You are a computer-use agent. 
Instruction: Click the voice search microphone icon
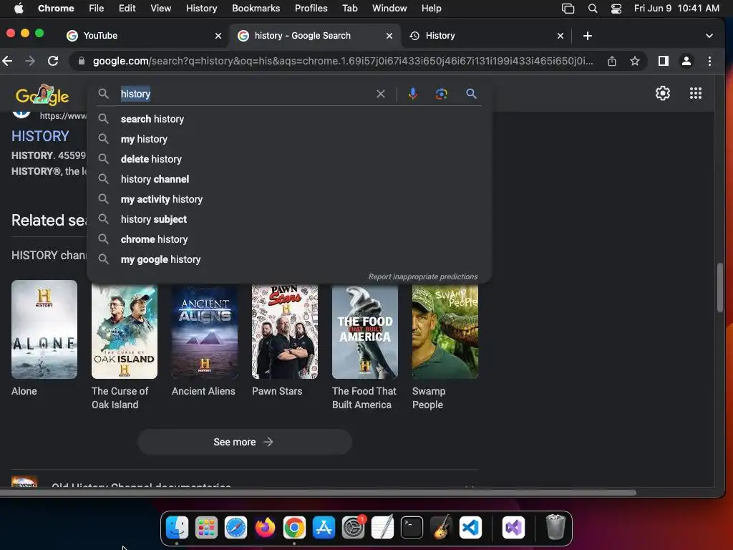(x=412, y=94)
